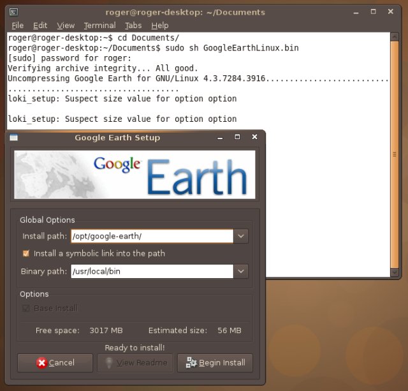Close the Google Earth Setup window

(x=255, y=136)
